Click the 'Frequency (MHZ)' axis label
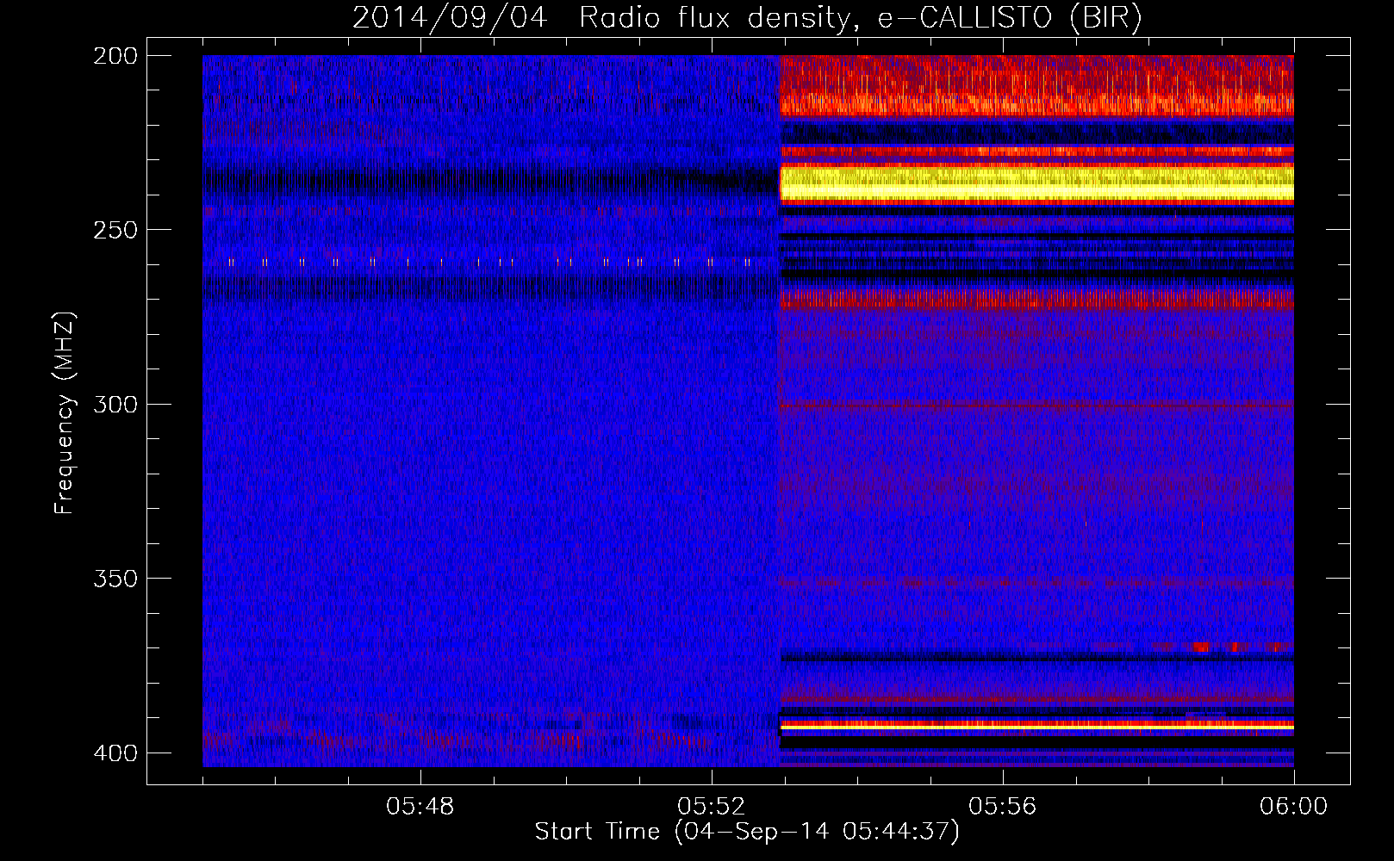The height and width of the screenshot is (861, 1394). 65,413
